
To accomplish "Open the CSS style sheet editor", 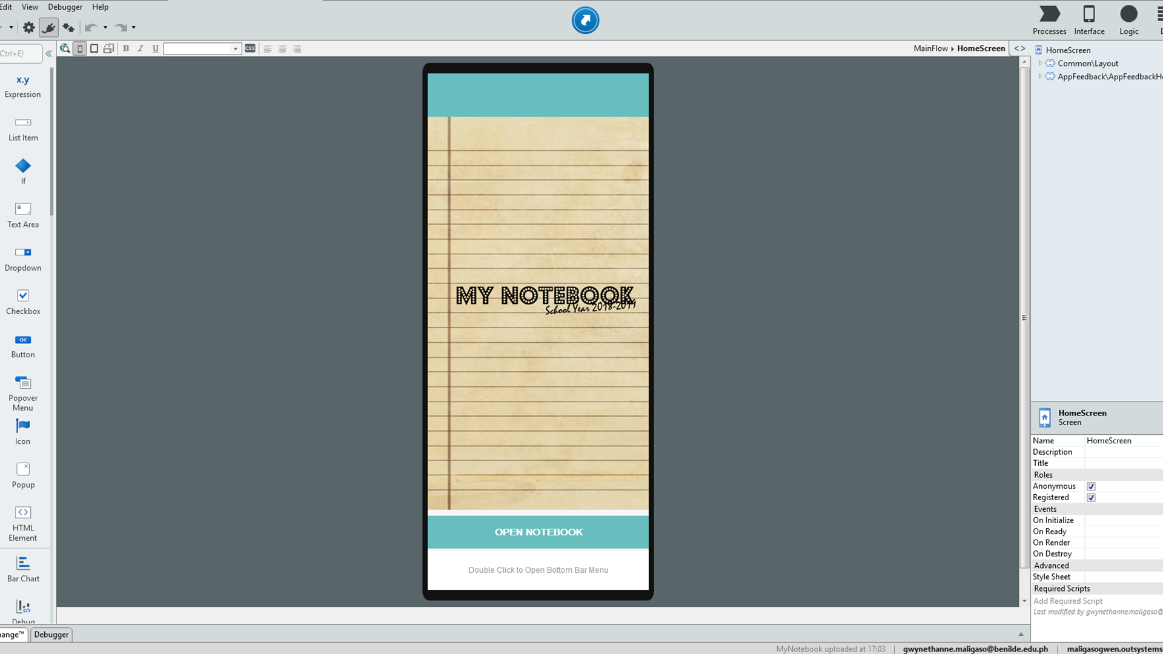I will 250,48.
